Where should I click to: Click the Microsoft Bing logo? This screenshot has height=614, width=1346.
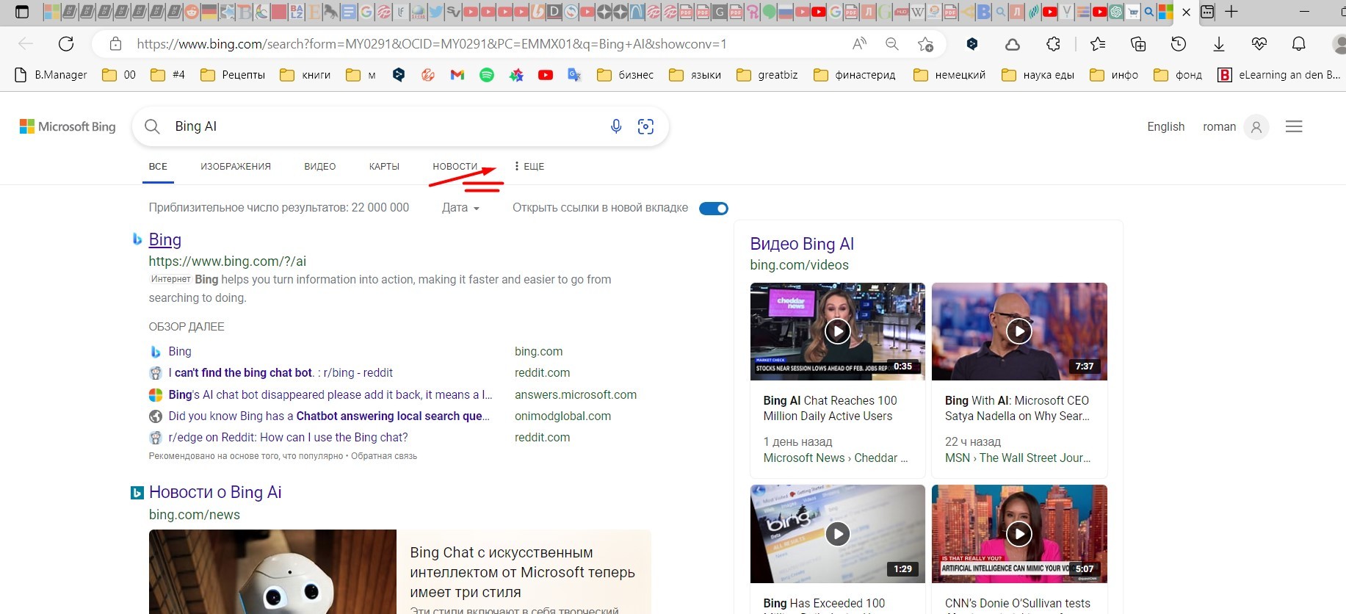68,126
